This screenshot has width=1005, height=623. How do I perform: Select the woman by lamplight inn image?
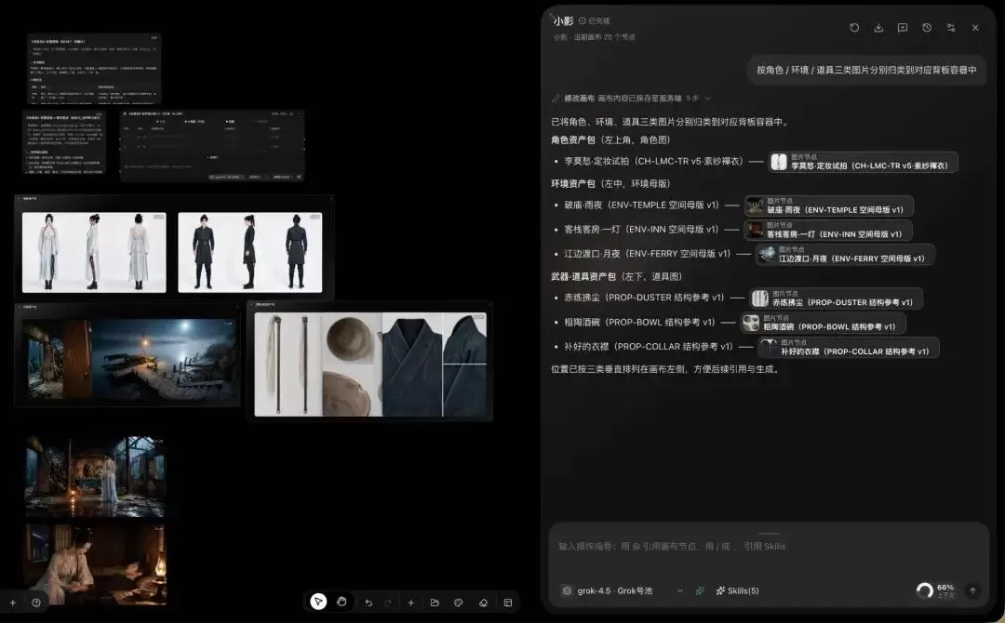tap(95, 564)
